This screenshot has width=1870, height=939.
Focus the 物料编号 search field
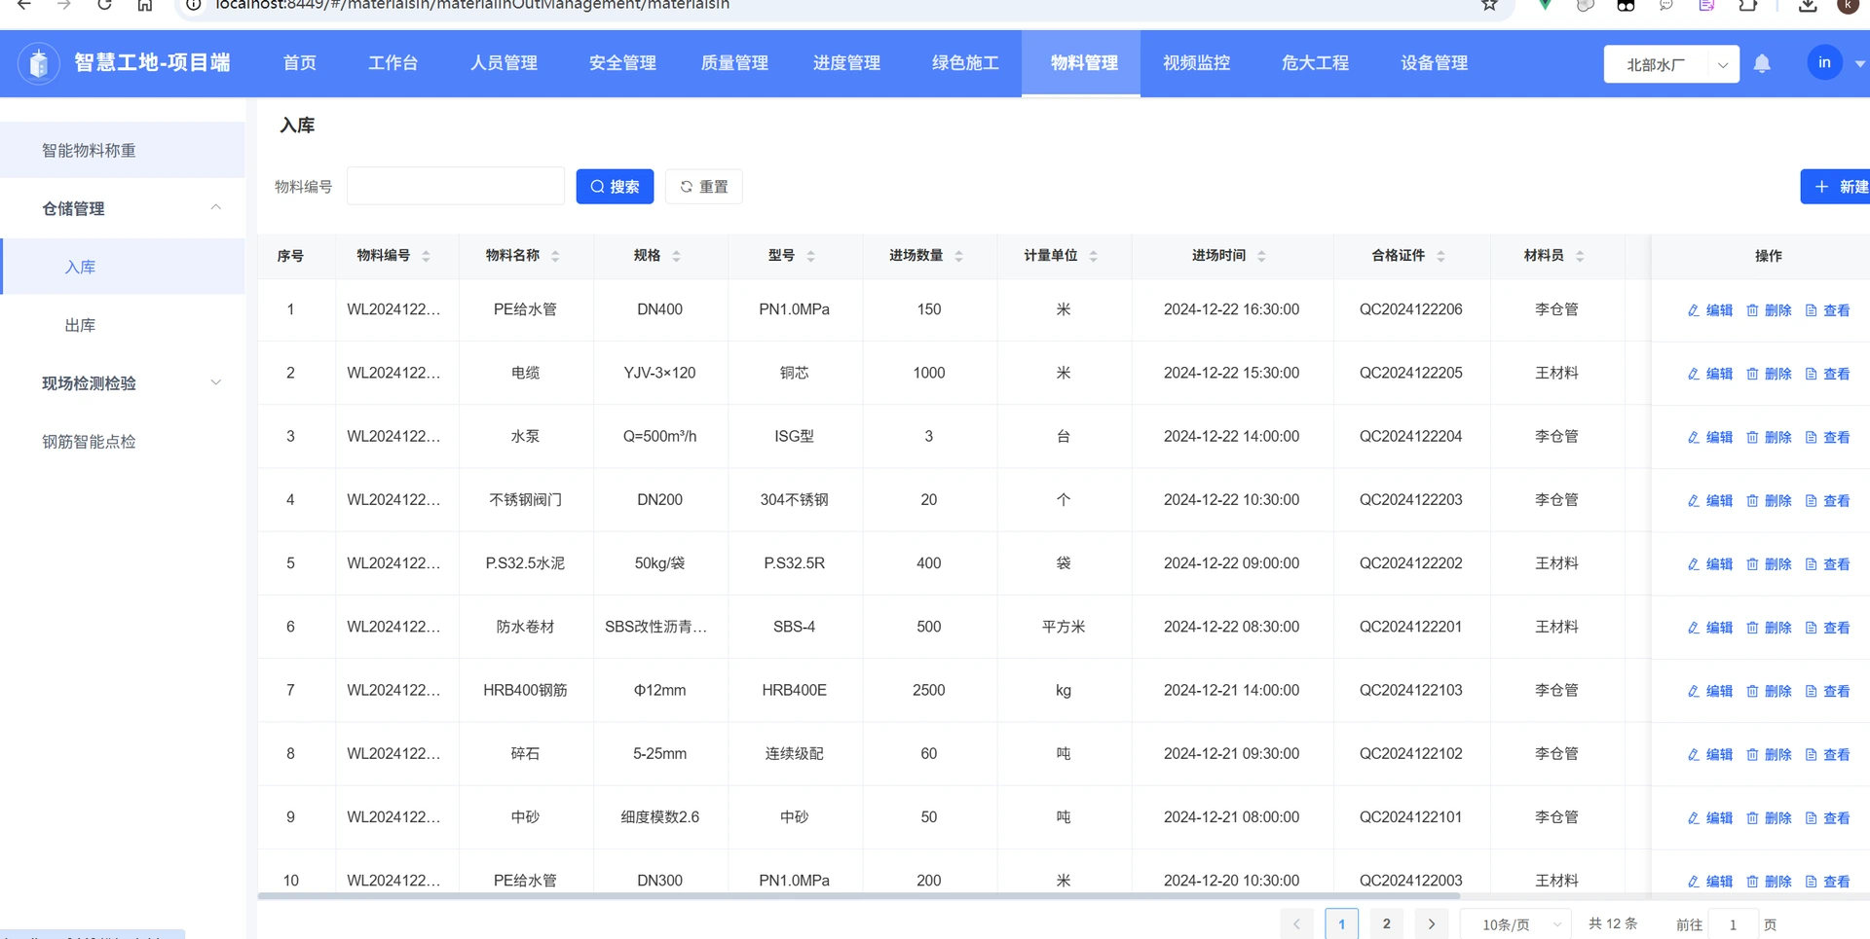coord(456,186)
